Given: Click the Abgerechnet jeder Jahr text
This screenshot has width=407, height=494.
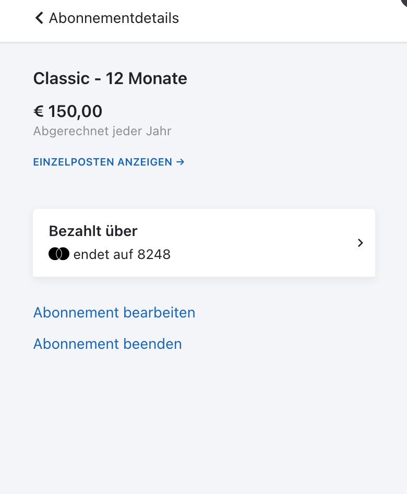Looking at the screenshot, I should tap(102, 131).
